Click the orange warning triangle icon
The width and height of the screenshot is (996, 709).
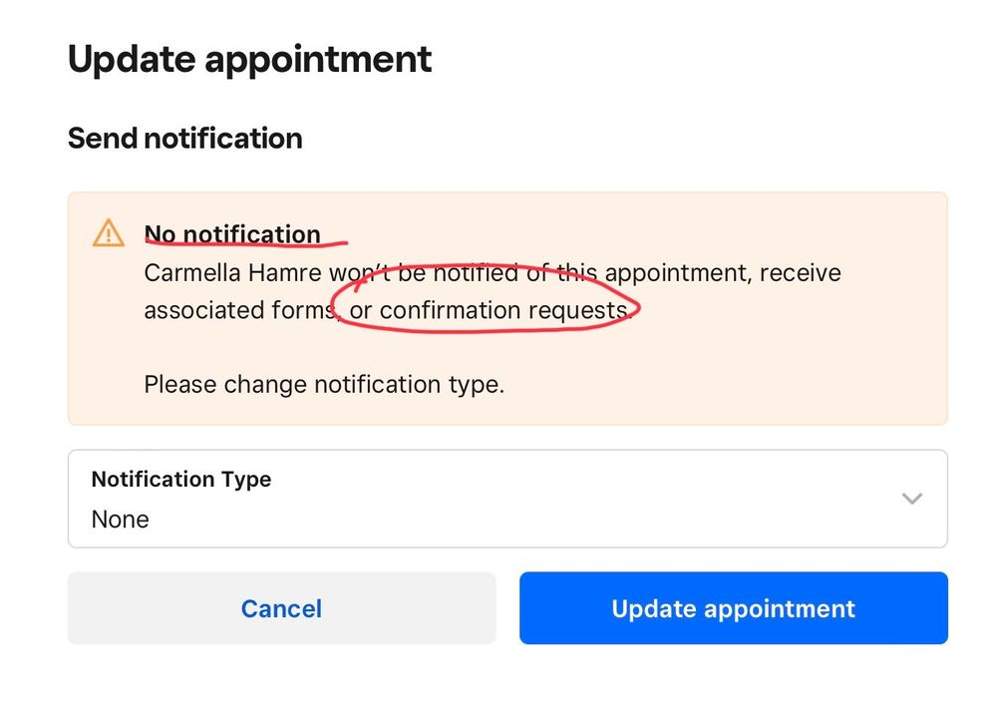pyautogui.click(x=108, y=233)
